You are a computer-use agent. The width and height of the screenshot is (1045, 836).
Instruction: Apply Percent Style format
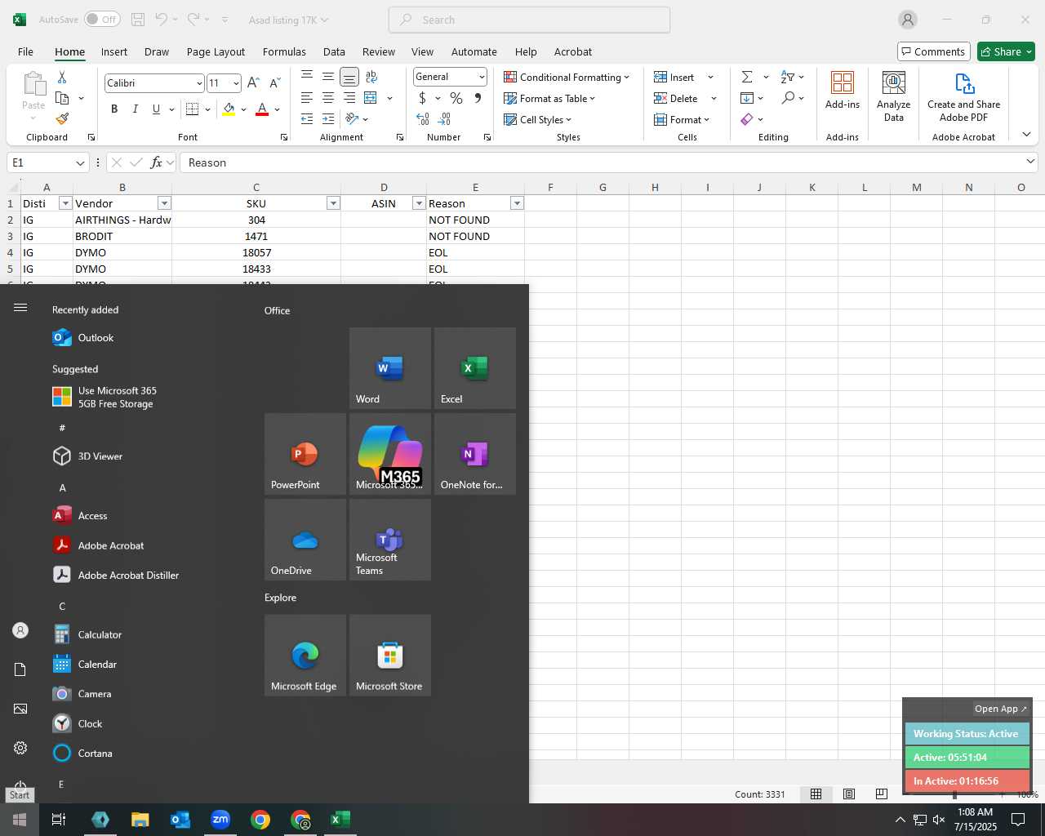456,98
